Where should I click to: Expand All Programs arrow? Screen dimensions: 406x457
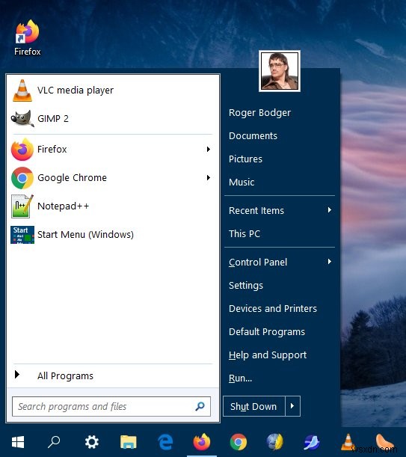coord(17,374)
